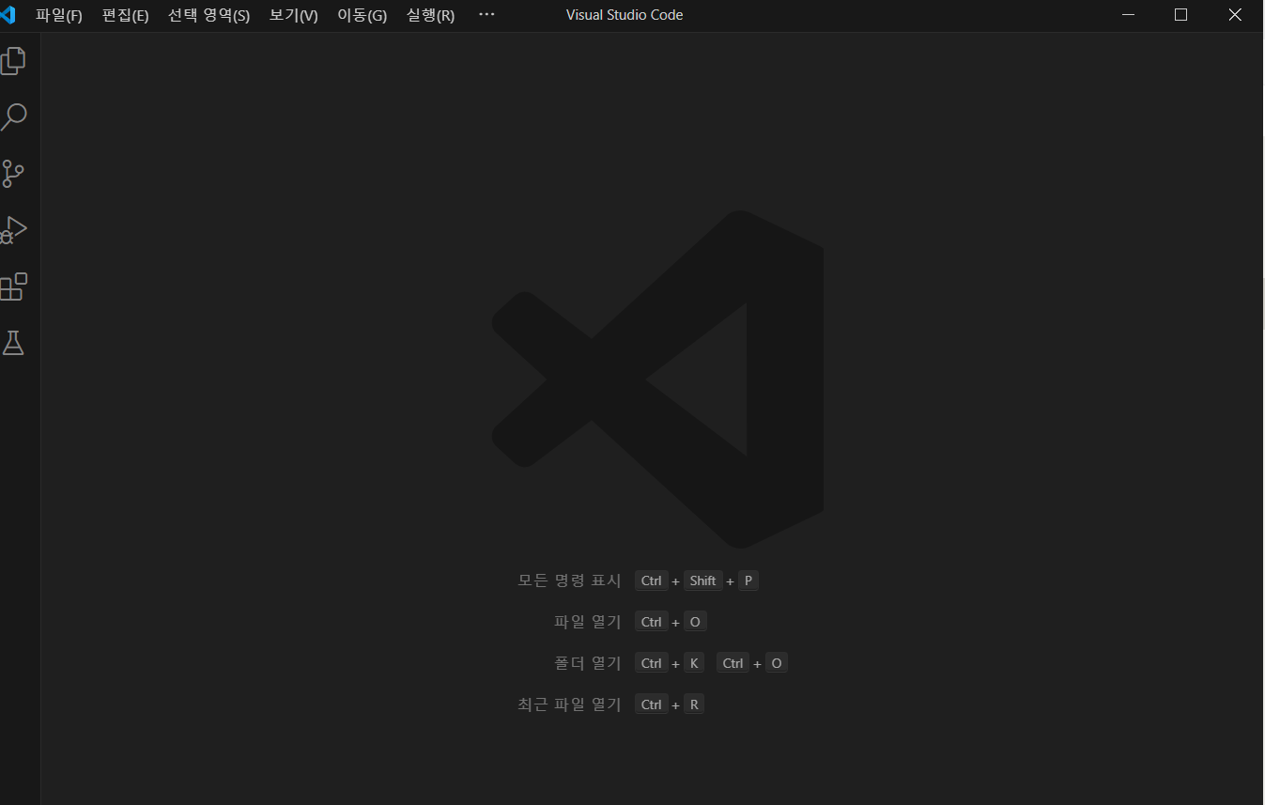Click the "Visual Studio Code" window title
The image size is (1265, 805).
point(625,15)
